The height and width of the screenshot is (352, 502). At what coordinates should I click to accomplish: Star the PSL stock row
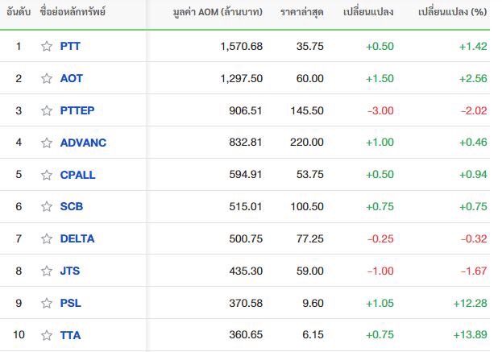(47, 303)
